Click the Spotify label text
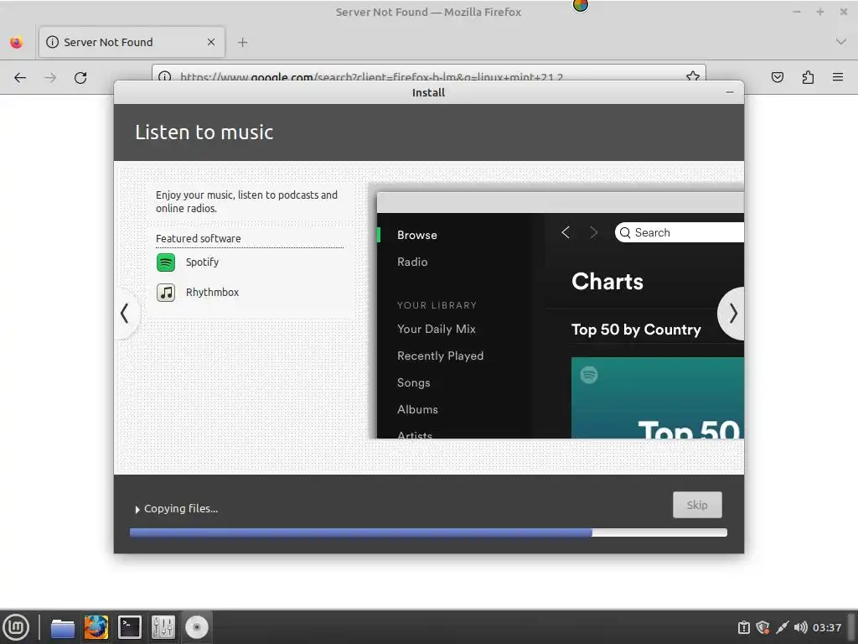Screen dimensions: 858x644 (202, 262)
